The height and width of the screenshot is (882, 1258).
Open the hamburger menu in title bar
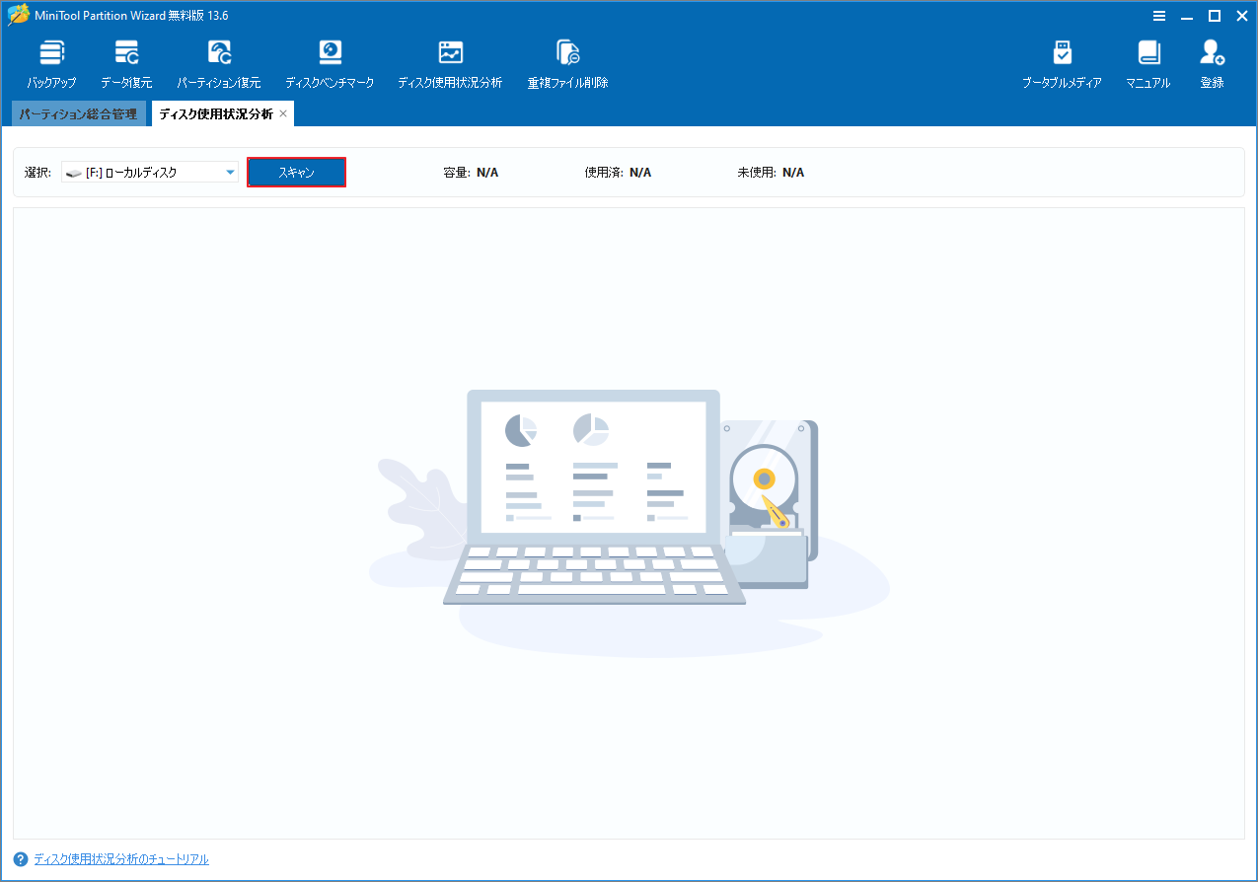(1157, 15)
